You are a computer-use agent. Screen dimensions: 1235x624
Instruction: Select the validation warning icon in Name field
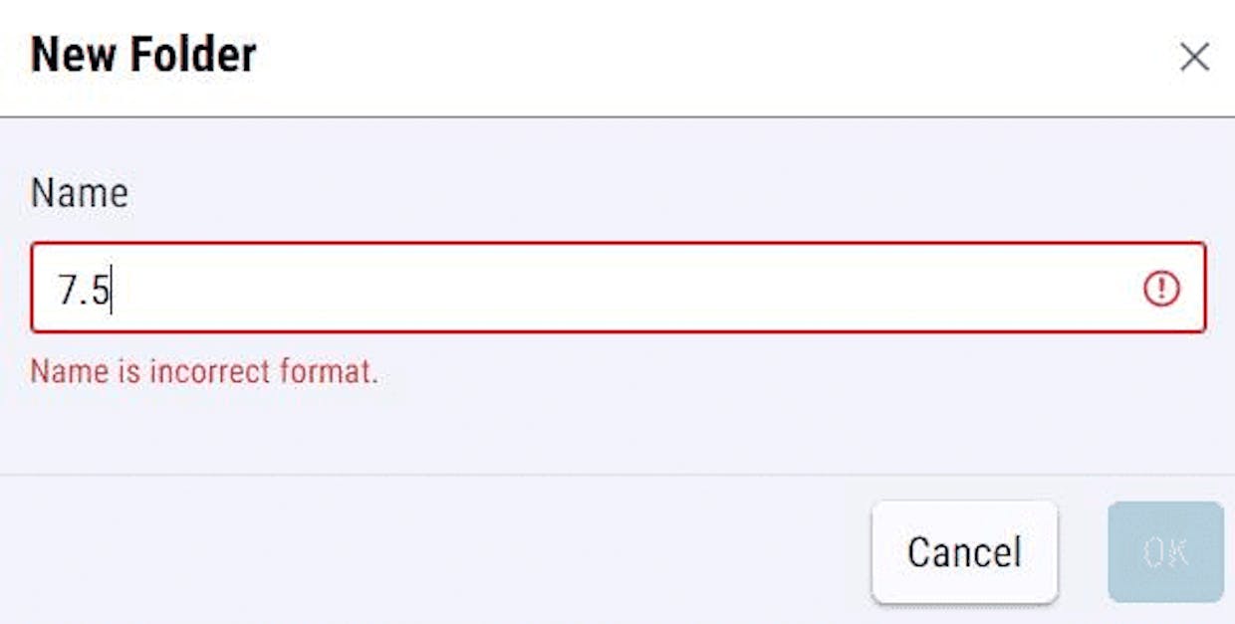(1160, 289)
